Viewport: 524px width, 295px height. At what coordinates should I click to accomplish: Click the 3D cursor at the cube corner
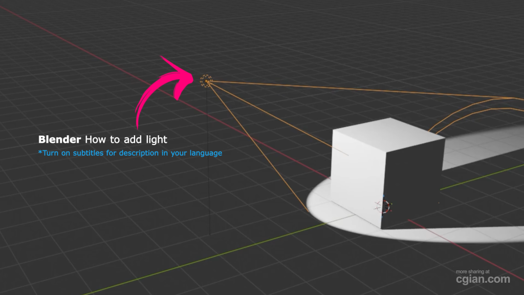click(x=383, y=206)
